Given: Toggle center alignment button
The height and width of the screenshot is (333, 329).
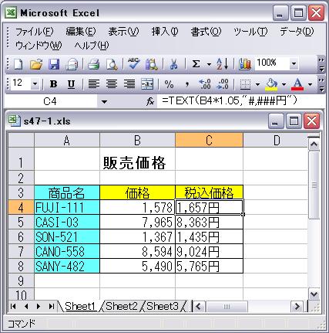Looking at the screenshot, I should pyautogui.click(x=112, y=84).
